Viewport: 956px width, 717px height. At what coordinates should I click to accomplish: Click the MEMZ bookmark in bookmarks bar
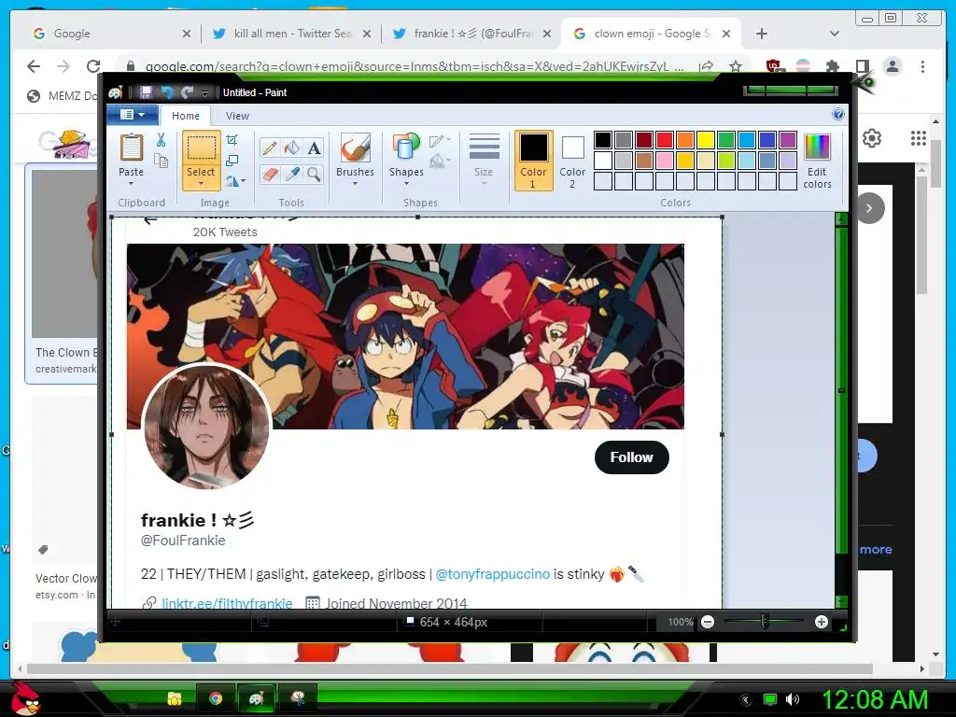[x=63, y=96]
